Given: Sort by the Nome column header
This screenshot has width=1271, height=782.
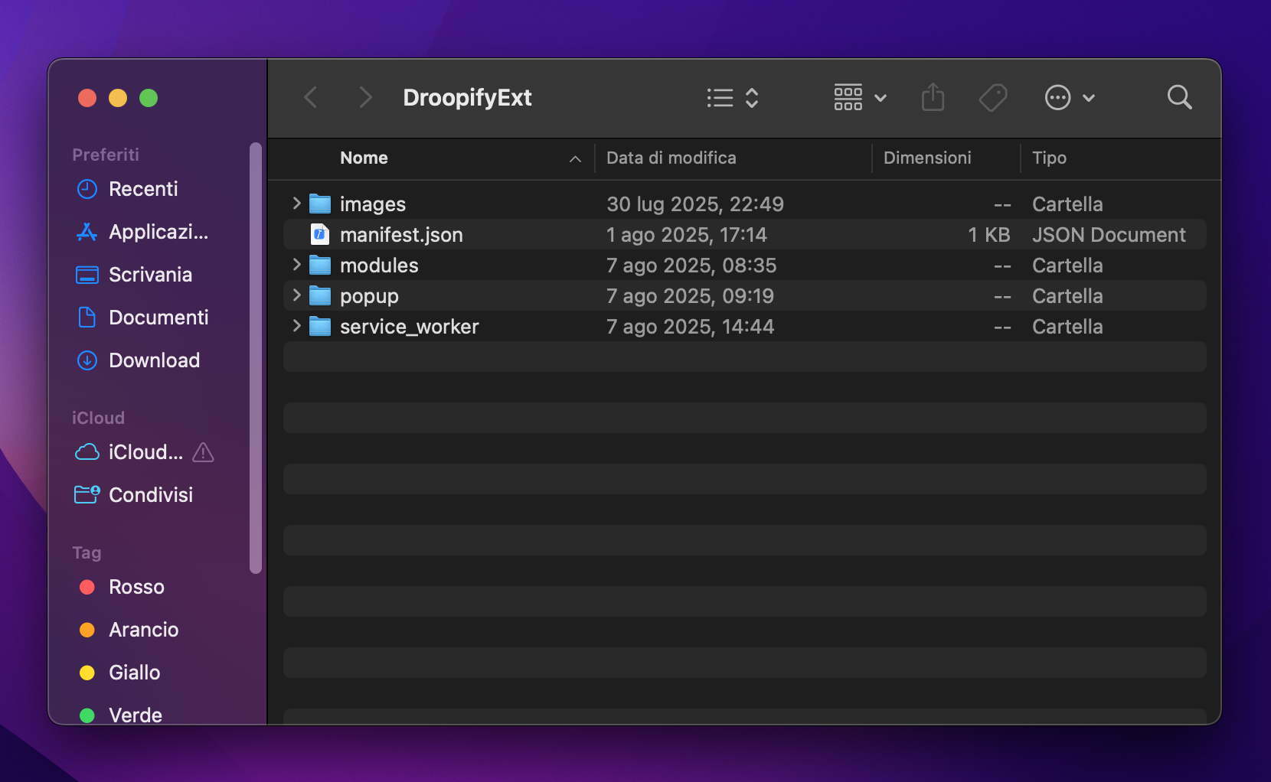Looking at the screenshot, I should click(x=364, y=158).
